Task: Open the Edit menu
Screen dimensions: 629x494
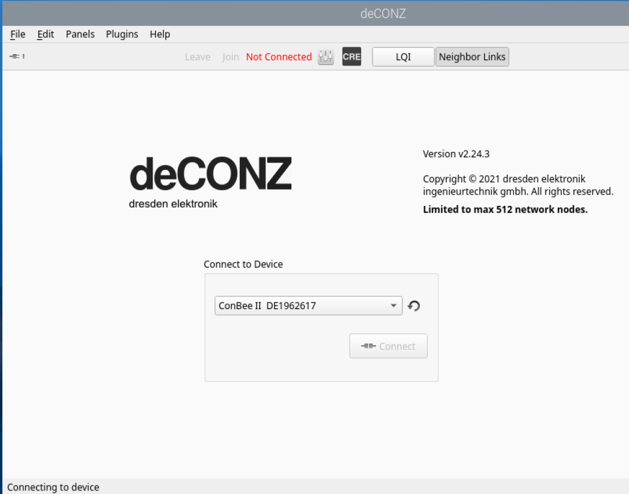Action: 45,34
